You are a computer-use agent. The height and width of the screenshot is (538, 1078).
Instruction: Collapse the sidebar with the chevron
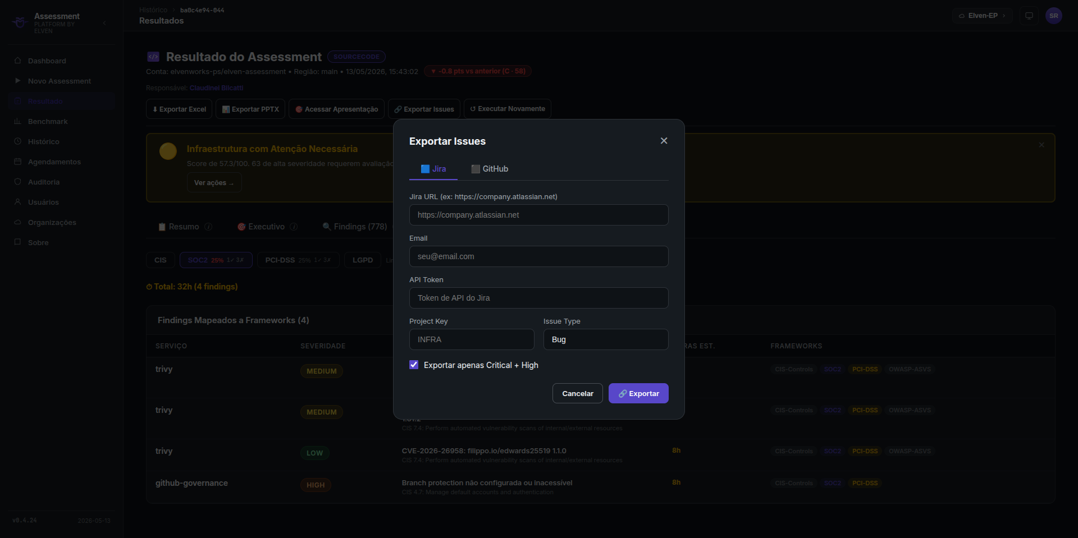(x=104, y=23)
